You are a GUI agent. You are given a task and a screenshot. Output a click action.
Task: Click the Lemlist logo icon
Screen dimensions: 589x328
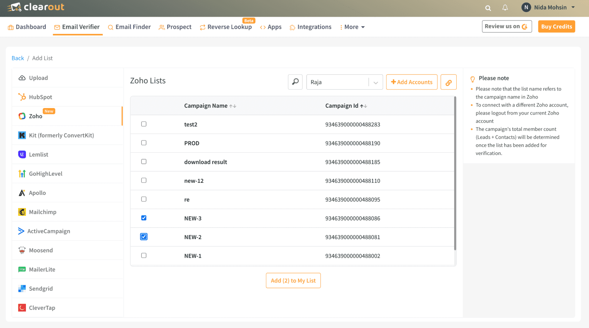click(22, 154)
